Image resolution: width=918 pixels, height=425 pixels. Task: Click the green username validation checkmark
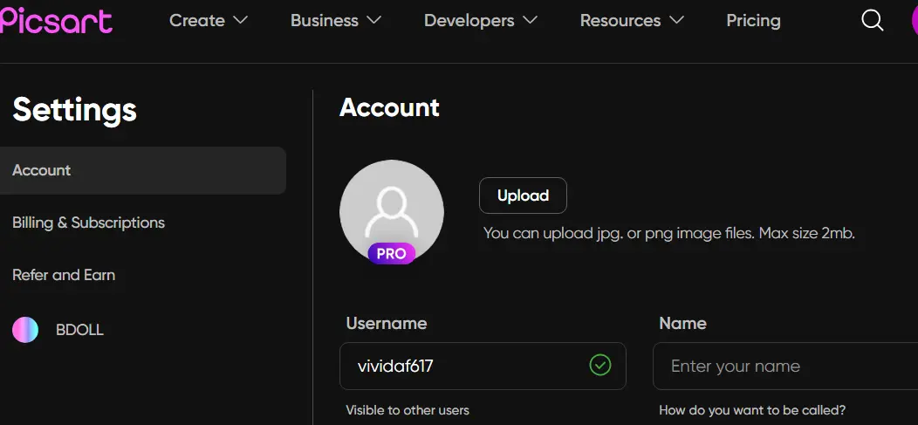pos(600,366)
